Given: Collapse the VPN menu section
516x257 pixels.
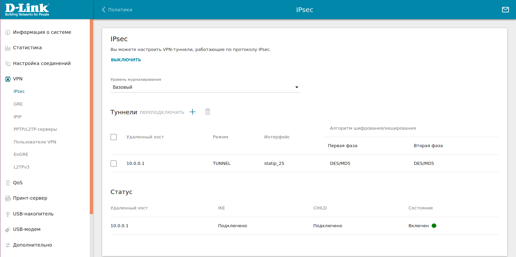Looking at the screenshot, I should coord(18,79).
